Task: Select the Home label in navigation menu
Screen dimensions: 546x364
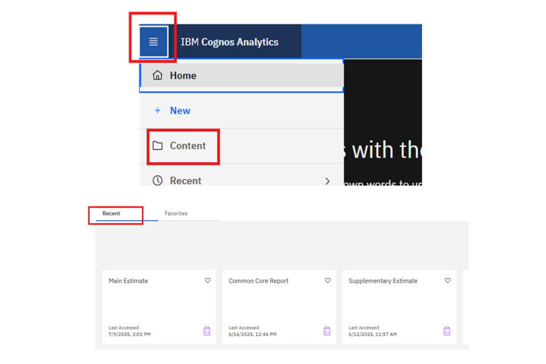Action: point(183,76)
